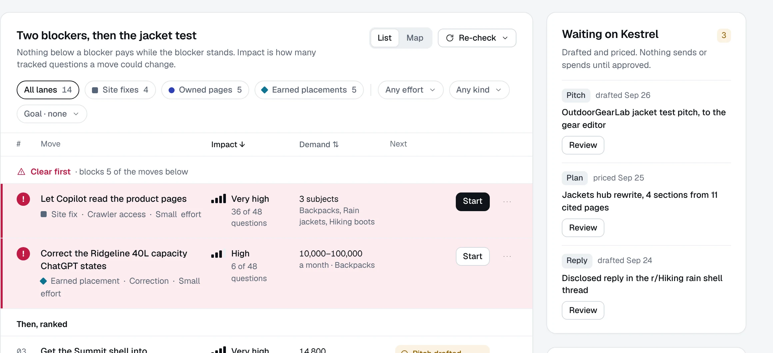
Task: Open the three-dot menu for the Ridgeline row
Action: [x=507, y=256]
